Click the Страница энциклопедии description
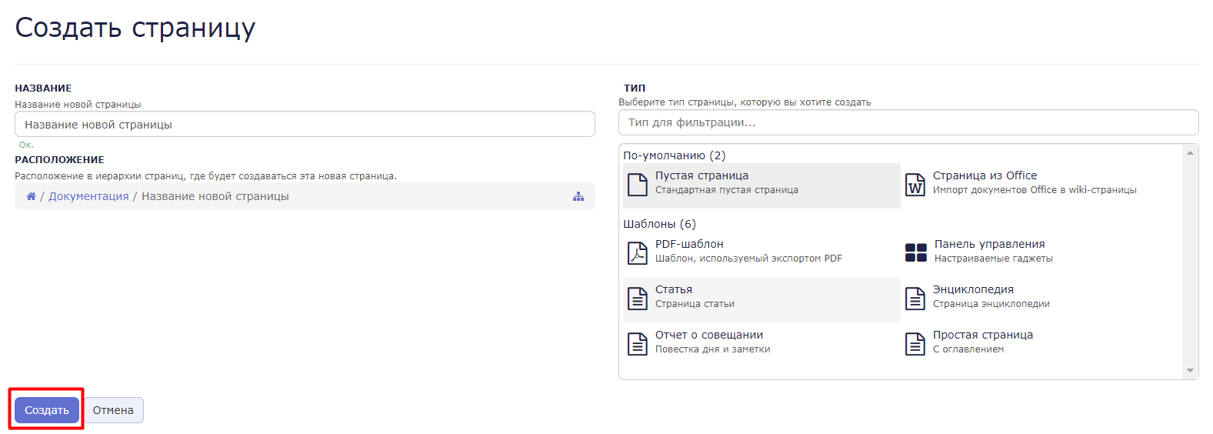Image resolution: width=1213 pixels, height=434 pixels. coord(991,304)
